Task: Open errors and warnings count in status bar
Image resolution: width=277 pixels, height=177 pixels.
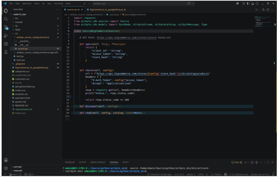Action: coord(29,174)
